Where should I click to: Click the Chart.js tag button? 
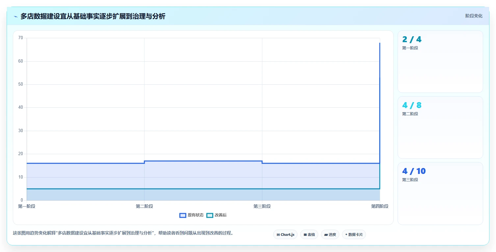(285, 235)
